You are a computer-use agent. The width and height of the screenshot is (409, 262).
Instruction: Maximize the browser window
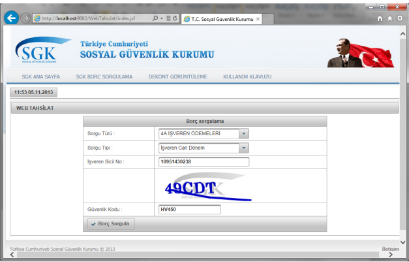pos(382,7)
